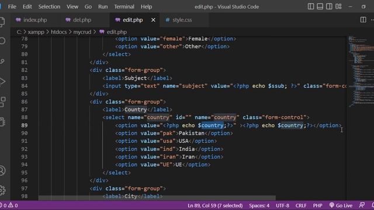Open the Accounts menu icon
374x210 pixels.
[x=2, y=170]
